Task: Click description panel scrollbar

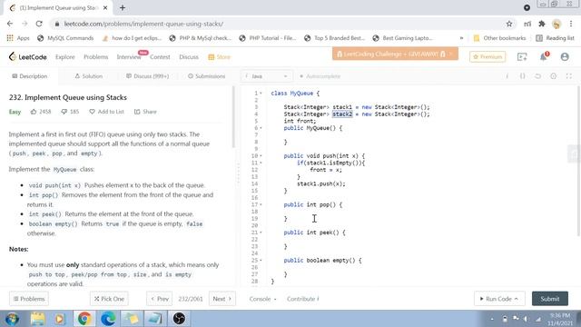Action: point(233,117)
